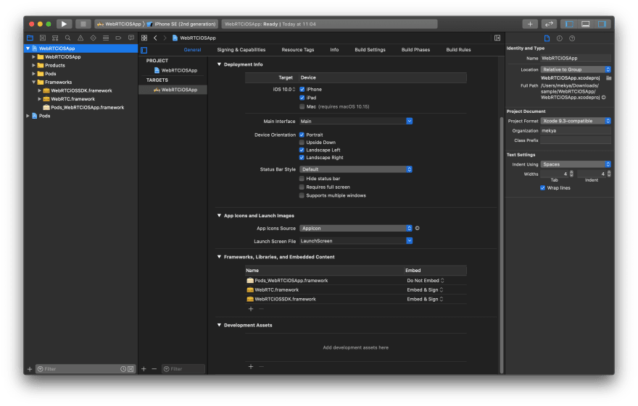Screen dimensions: 638x406
Task: Click the Organization text field
Action: coord(576,131)
